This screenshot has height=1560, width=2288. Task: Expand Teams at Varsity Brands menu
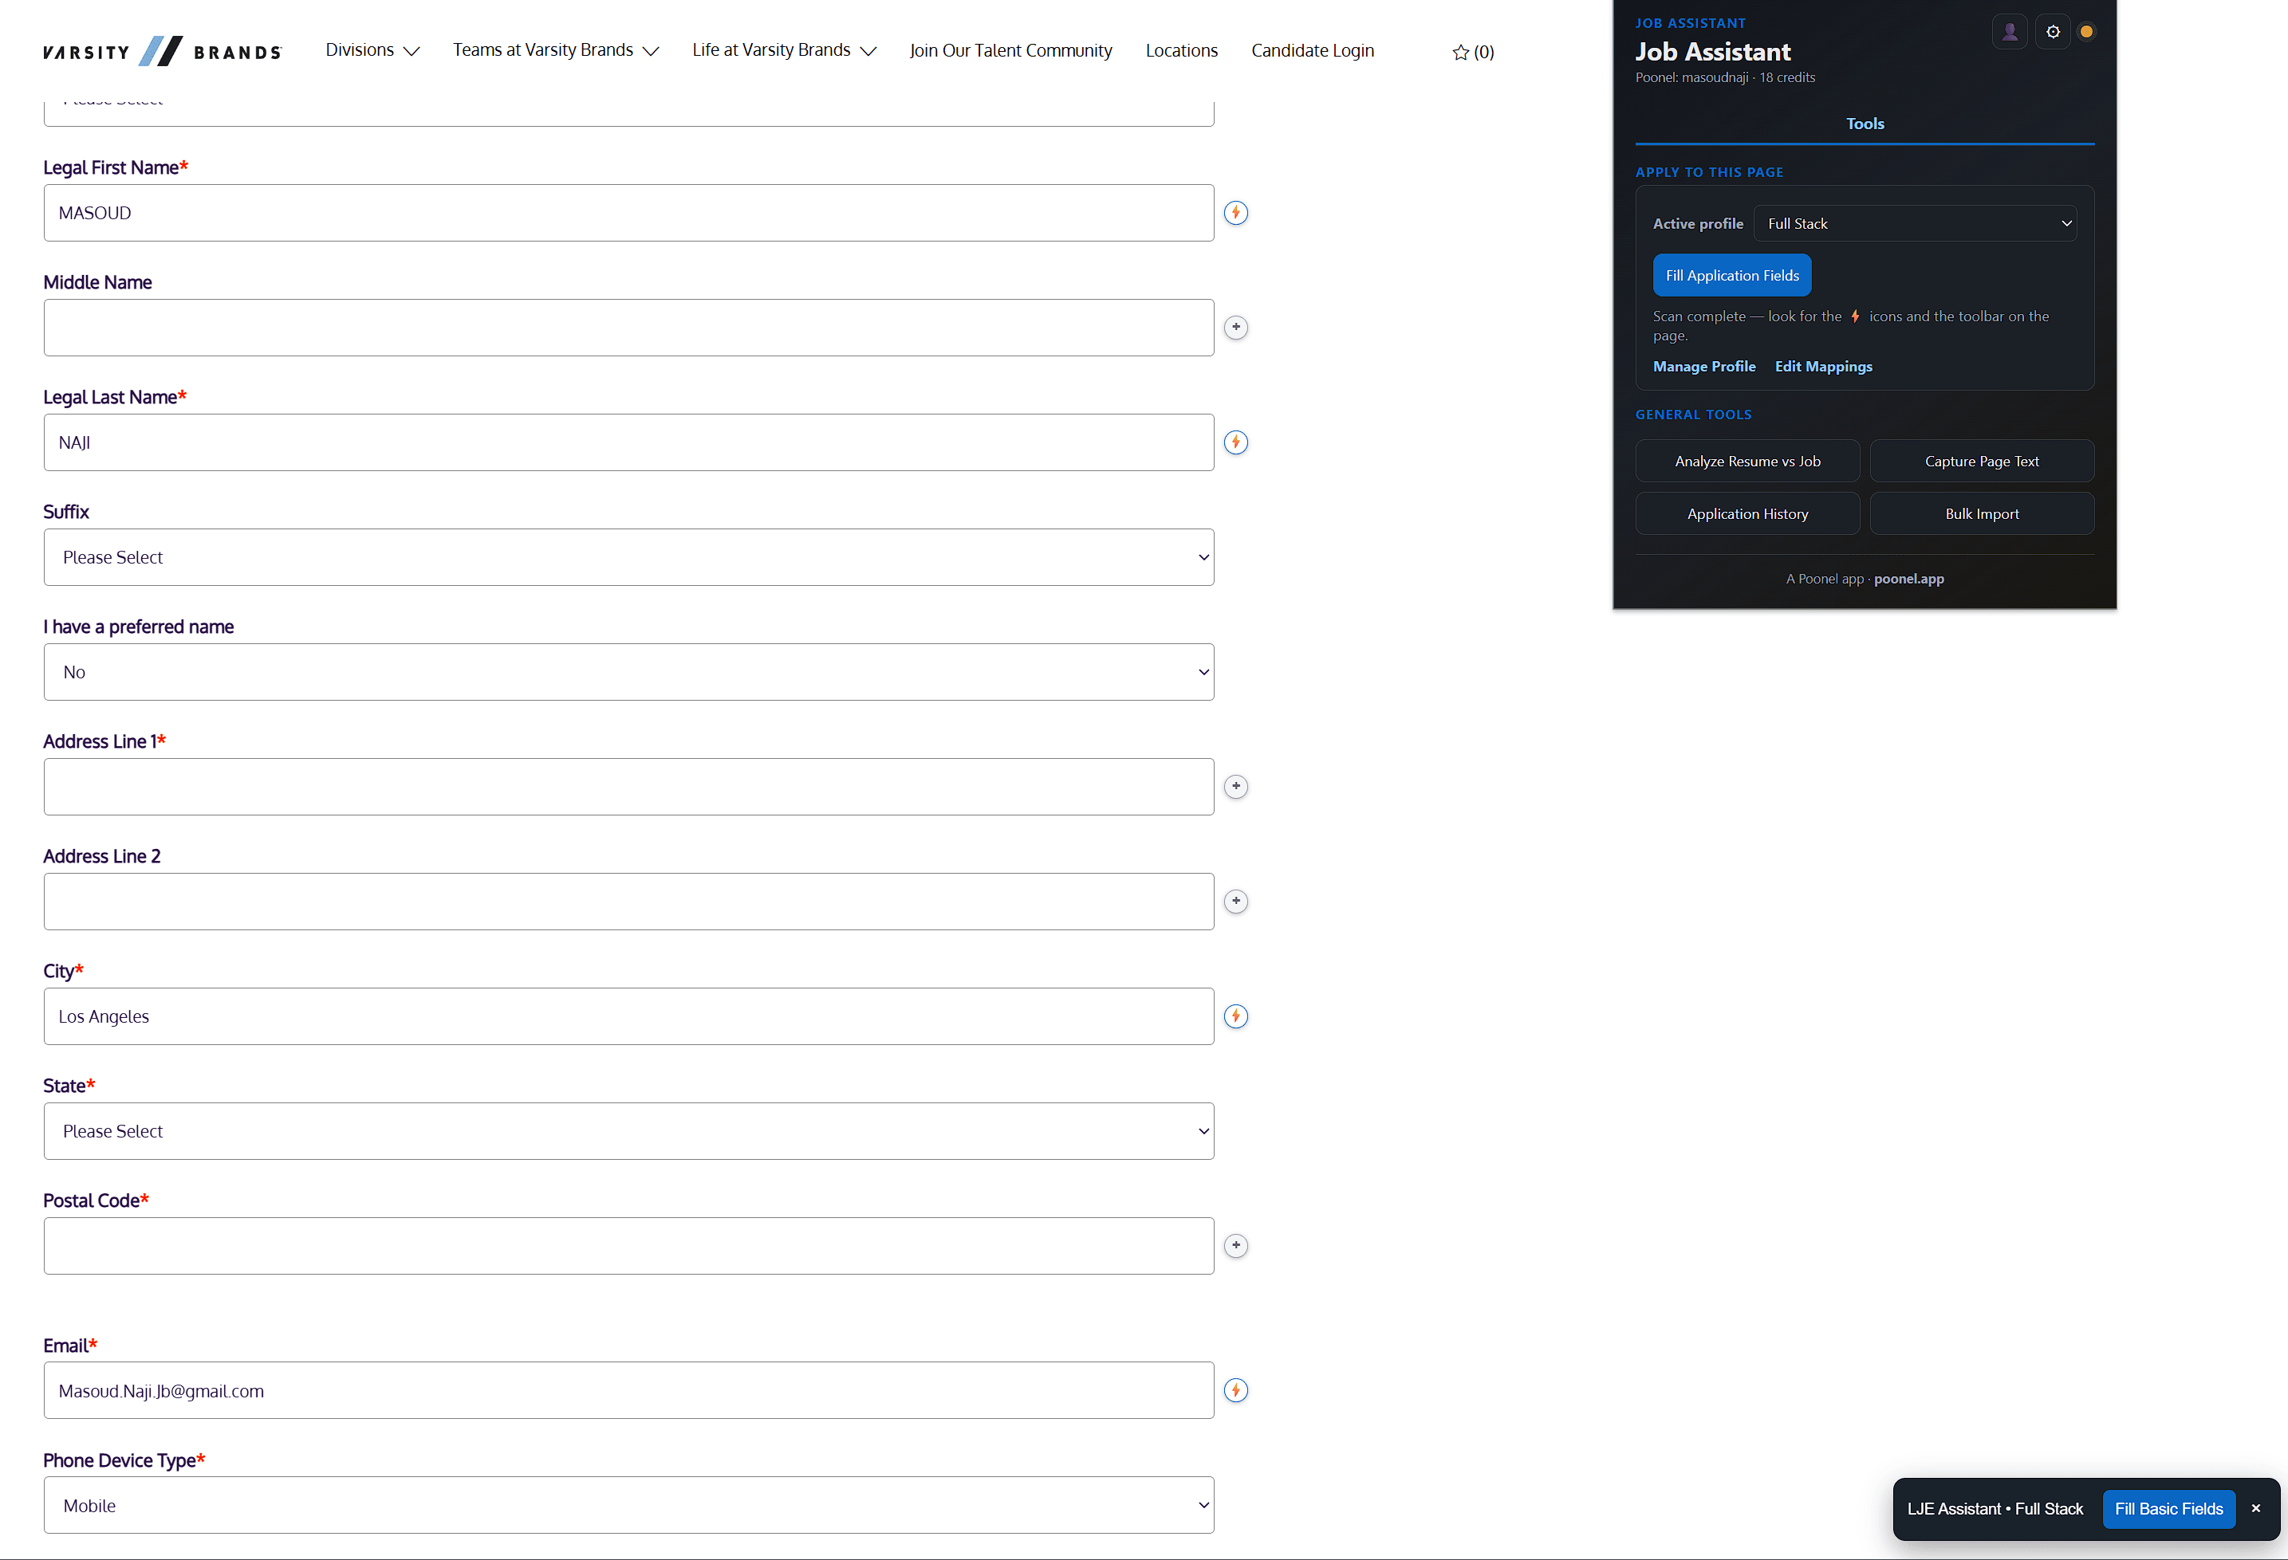click(x=555, y=50)
